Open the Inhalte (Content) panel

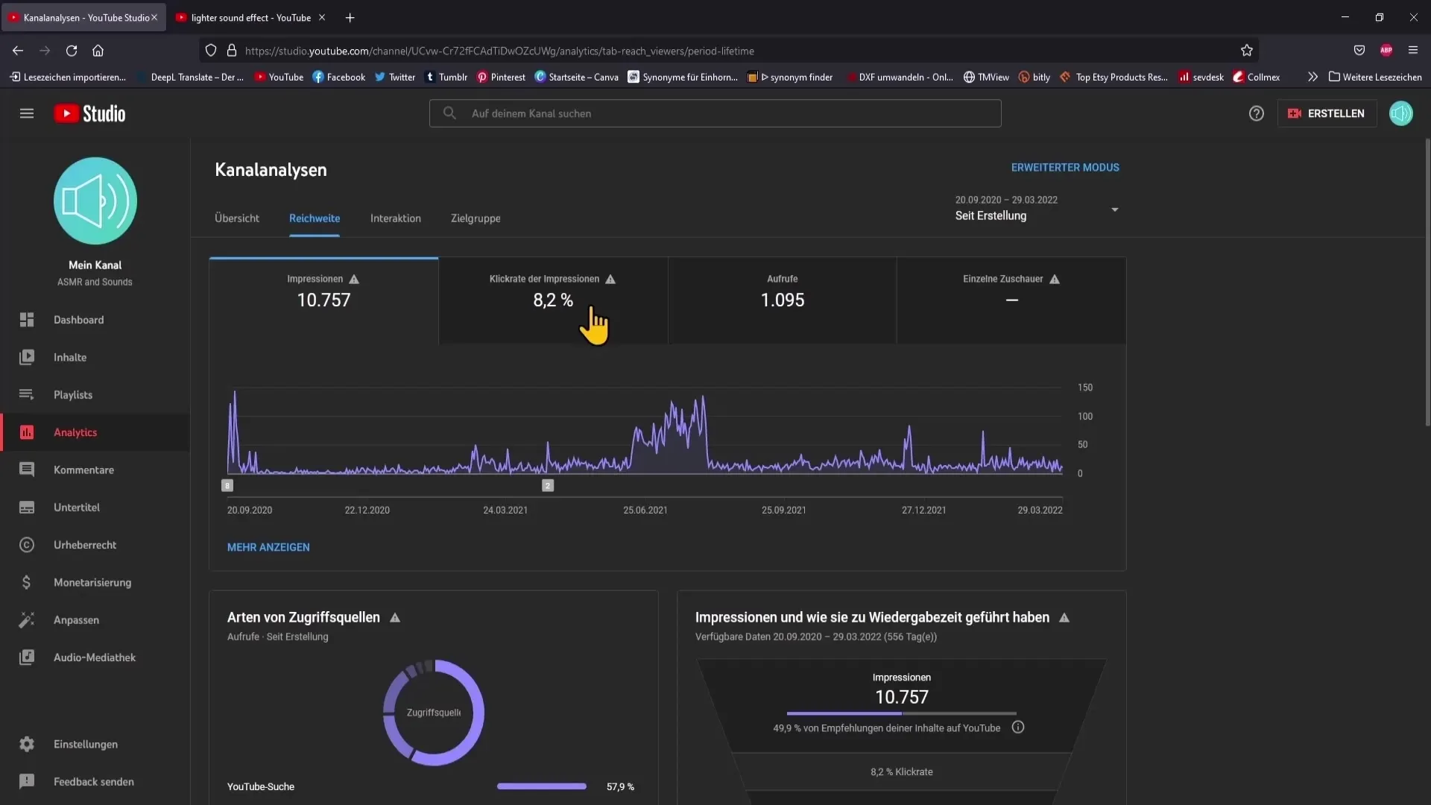[x=70, y=357]
